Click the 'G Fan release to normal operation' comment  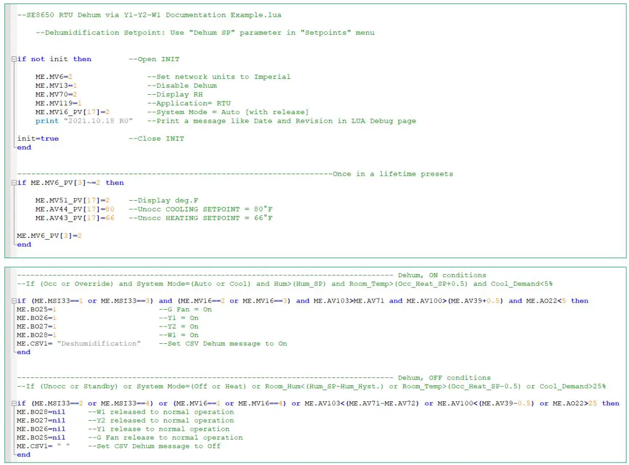166,437
